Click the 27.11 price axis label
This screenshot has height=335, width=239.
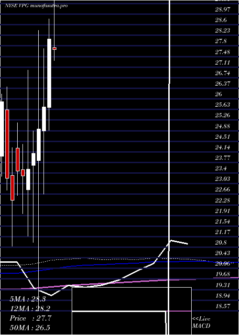(222, 62)
